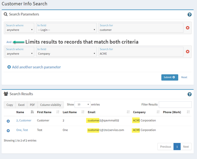Sort results by Company column icon
Image resolution: width=197 pixels, height=159 pixels.
158,112
